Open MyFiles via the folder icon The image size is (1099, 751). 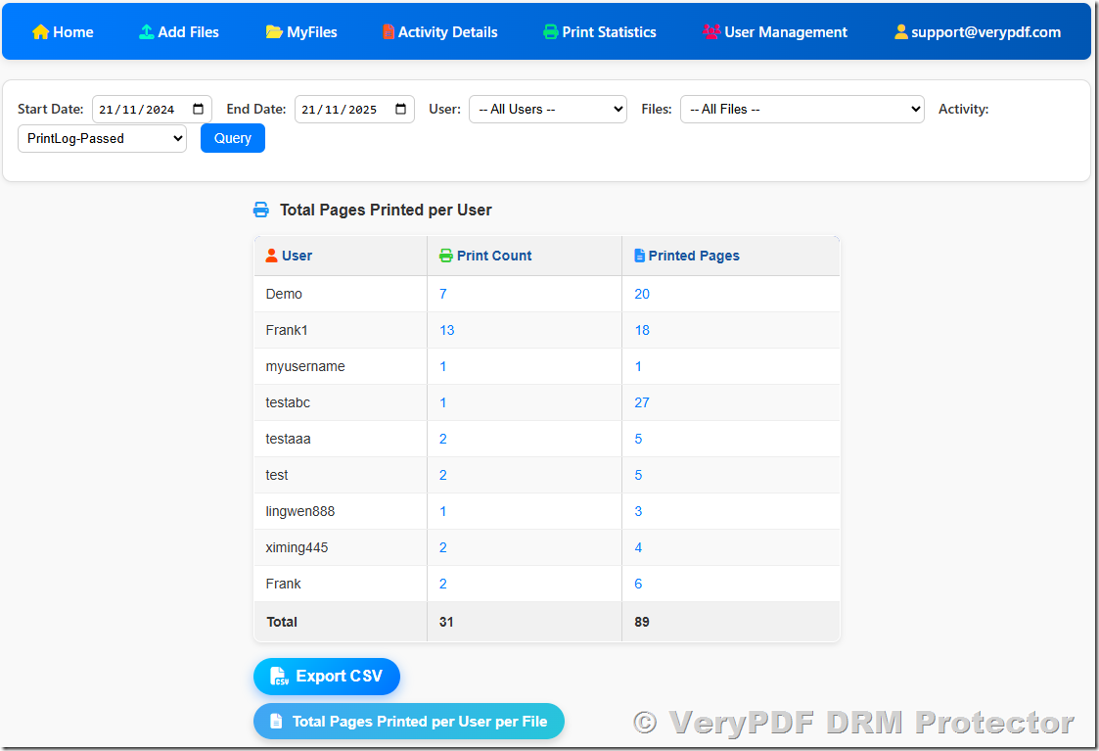point(270,31)
